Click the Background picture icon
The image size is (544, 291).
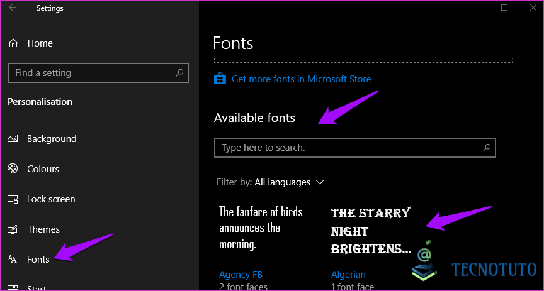tap(13, 138)
